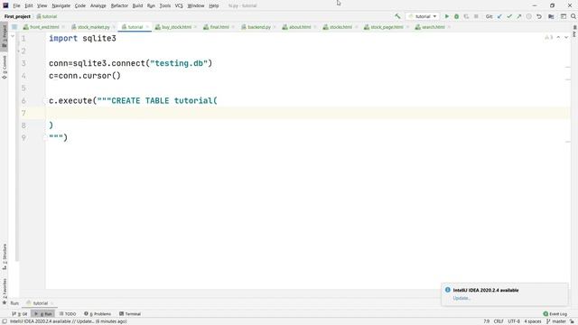Run the tutorial configuration
The image size is (578, 325).
click(447, 16)
